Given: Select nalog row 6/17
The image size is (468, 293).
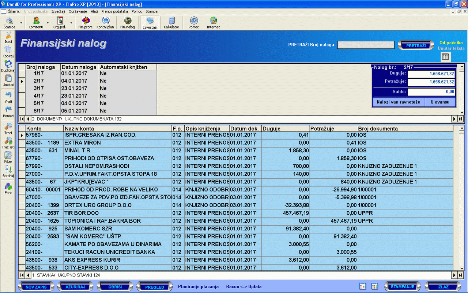Looking at the screenshot, I should tap(88, 111).
